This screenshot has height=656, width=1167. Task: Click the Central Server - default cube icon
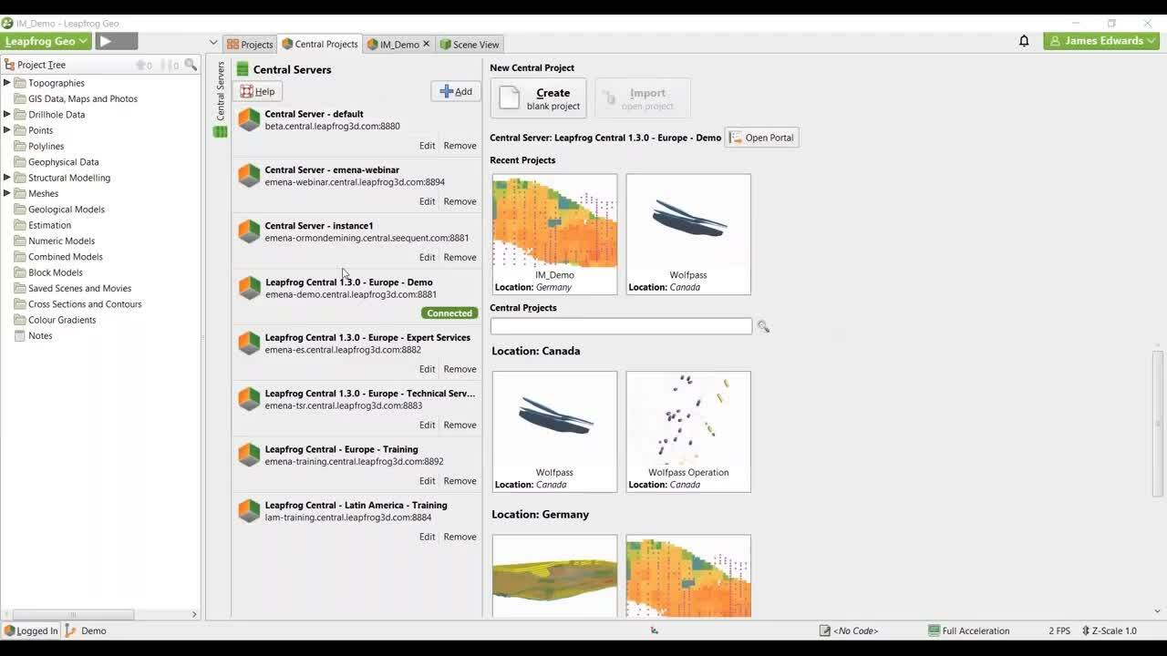(x=249, y=119)
